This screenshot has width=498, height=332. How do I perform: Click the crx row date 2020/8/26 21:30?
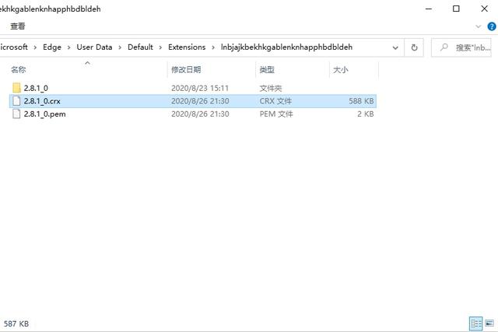click(200, 101)
